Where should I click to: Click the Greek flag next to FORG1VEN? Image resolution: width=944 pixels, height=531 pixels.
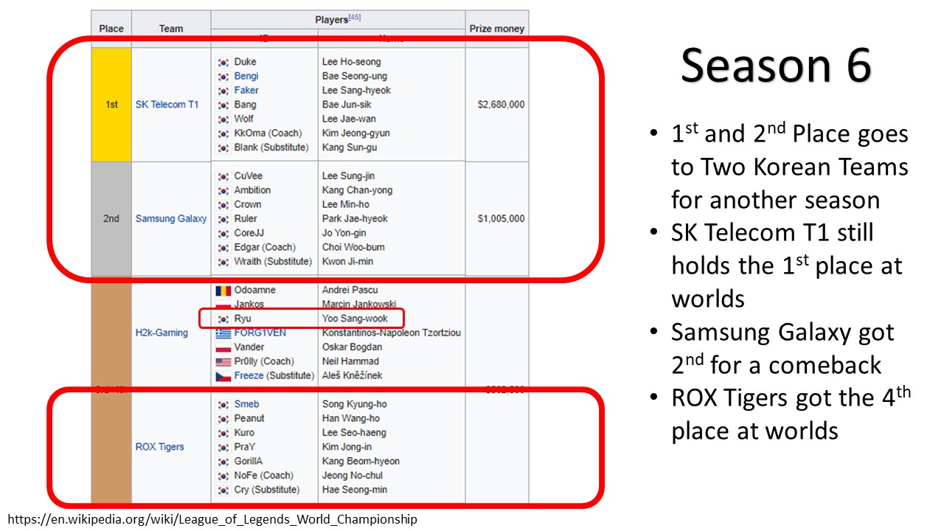tap(223, 333)
